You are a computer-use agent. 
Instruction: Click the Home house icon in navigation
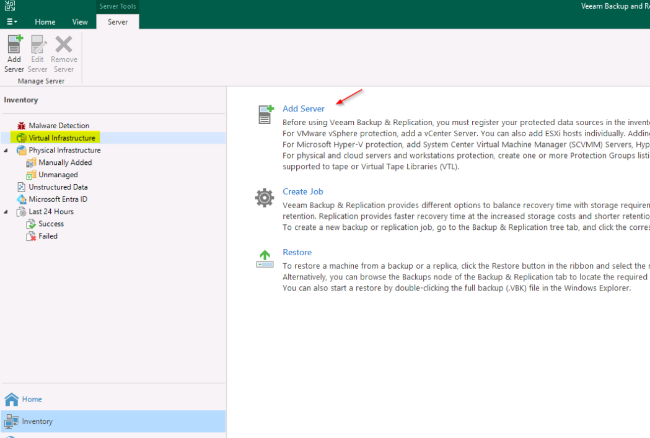12,400
